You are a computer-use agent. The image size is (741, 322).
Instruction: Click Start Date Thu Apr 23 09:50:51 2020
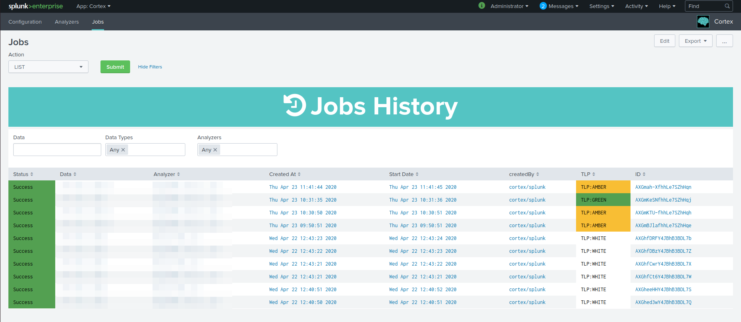tap(423, 225)
